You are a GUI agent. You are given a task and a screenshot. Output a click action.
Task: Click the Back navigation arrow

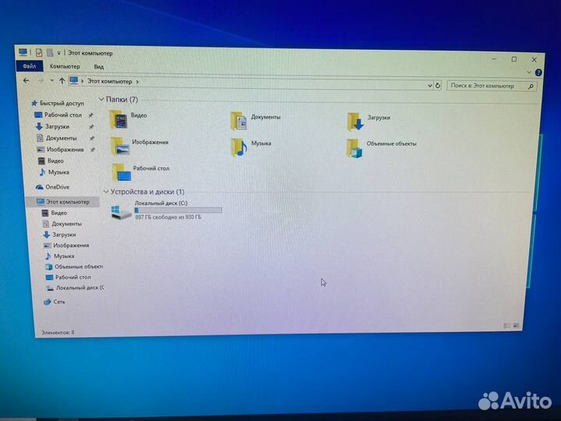26,80
